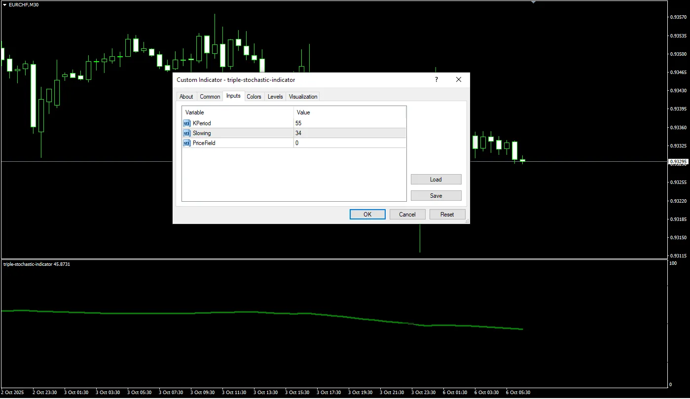Click the question mark help icon

[436, 79]
